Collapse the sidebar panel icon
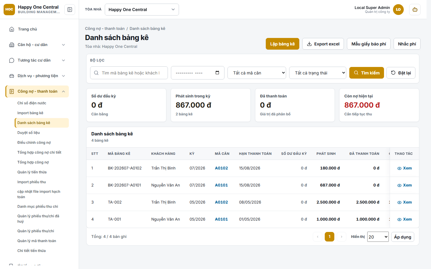 point(70,10)
